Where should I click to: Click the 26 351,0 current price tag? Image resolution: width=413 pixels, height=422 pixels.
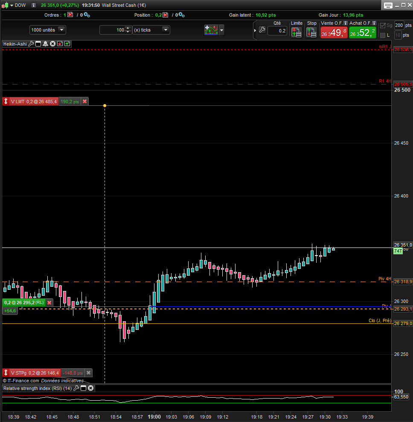(403, 245)
